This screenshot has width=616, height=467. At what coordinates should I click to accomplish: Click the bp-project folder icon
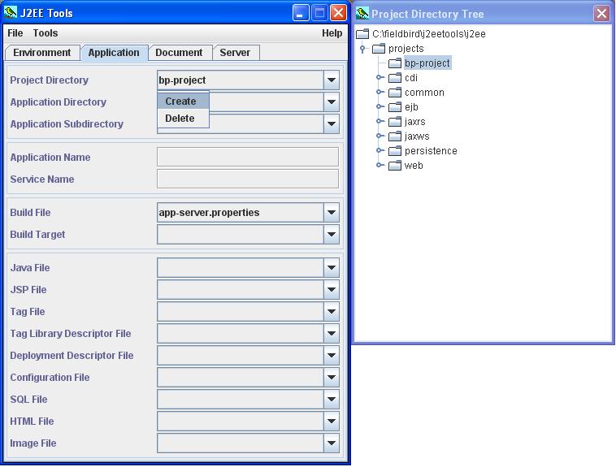394,63
